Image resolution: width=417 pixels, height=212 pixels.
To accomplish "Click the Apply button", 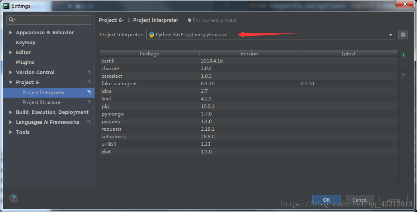I will point(393,200).
